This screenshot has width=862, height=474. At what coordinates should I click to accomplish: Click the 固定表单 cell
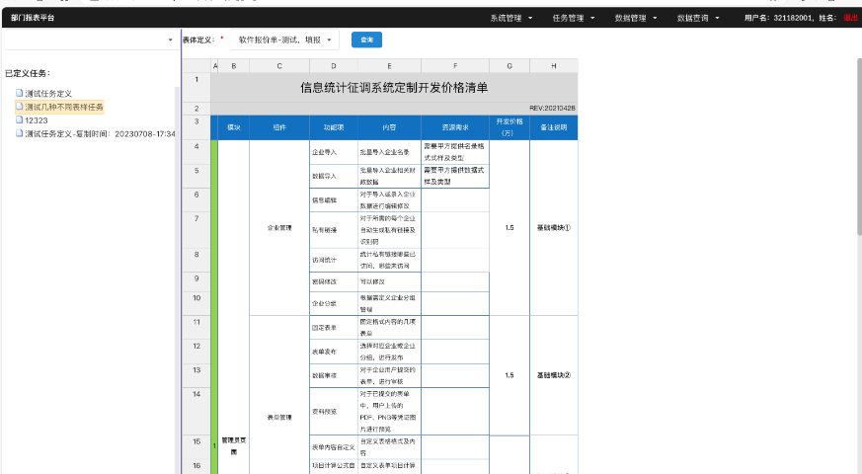coord(334,327)
